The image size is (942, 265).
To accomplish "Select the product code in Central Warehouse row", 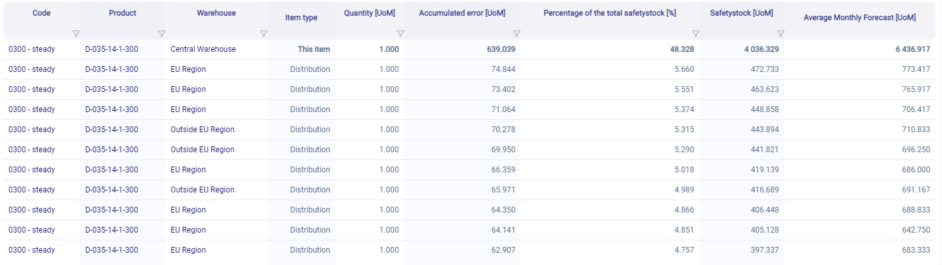I will 112,49.
